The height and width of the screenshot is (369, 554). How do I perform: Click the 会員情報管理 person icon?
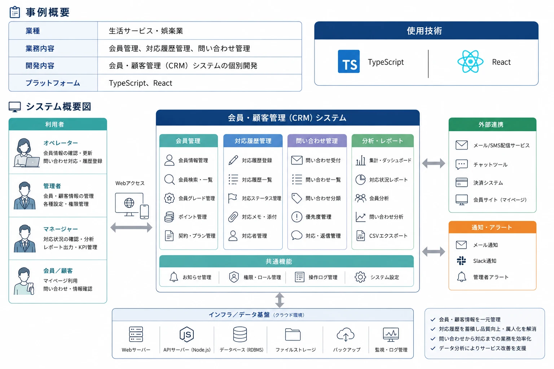(x=169, y=160)
